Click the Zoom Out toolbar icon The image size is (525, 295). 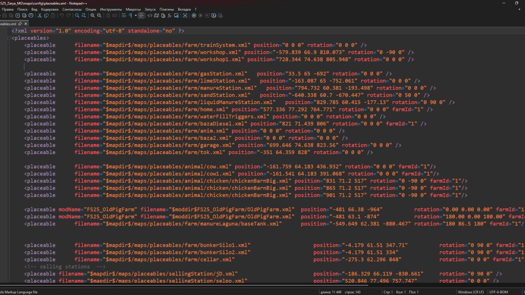click(99, 16)
